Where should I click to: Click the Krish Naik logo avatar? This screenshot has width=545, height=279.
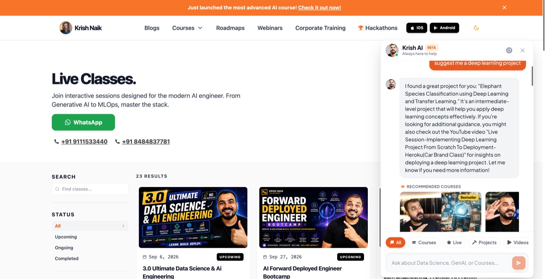pos(66,28)
